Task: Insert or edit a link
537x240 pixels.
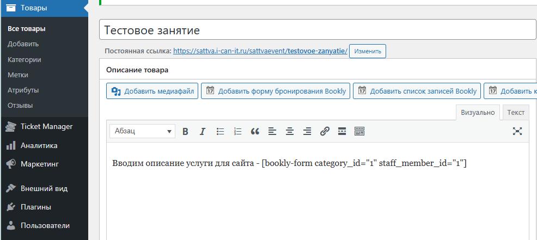Action: [x=325, y=131]
